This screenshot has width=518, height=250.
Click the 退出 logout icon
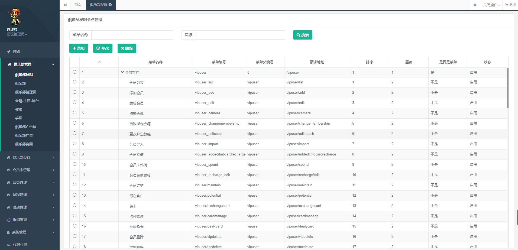click(x=506, y=5)
